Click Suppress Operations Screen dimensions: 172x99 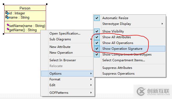pyautogui.click(x=129, y=74)
